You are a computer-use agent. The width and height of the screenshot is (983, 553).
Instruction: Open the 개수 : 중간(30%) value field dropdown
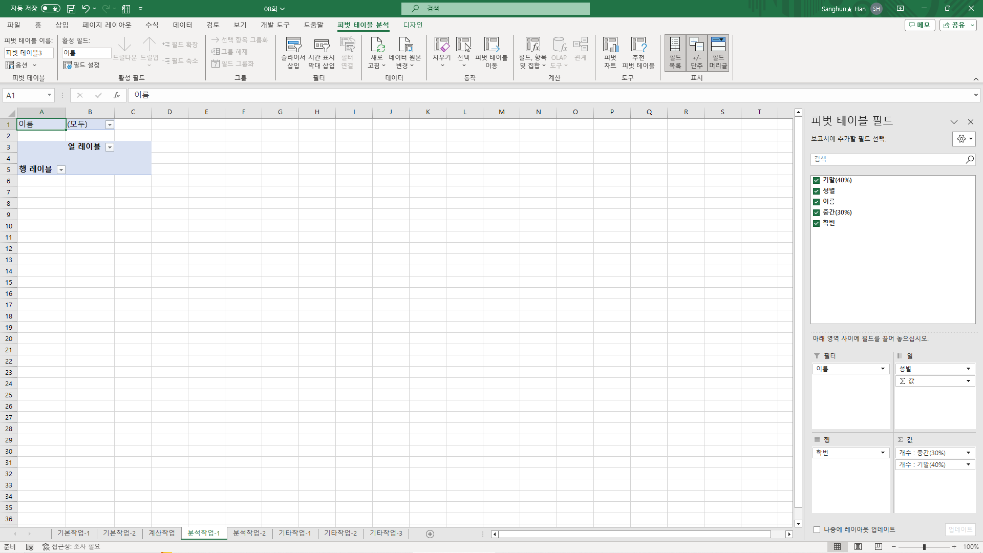(x=968, y=453)
